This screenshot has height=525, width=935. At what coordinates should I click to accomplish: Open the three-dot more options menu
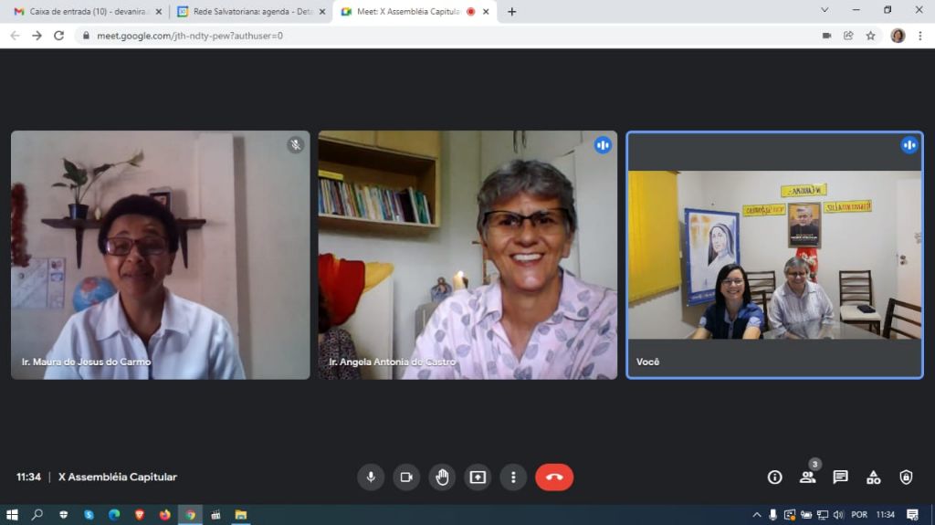coord(513,478)
